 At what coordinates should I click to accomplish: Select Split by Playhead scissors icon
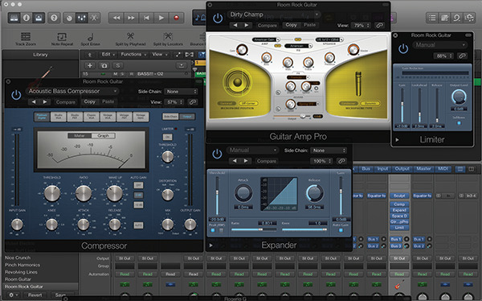click(x=130, y=37)
